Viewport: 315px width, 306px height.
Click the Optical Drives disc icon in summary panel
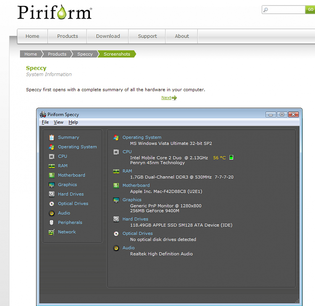pyautogui.click(x=116, y=234)
